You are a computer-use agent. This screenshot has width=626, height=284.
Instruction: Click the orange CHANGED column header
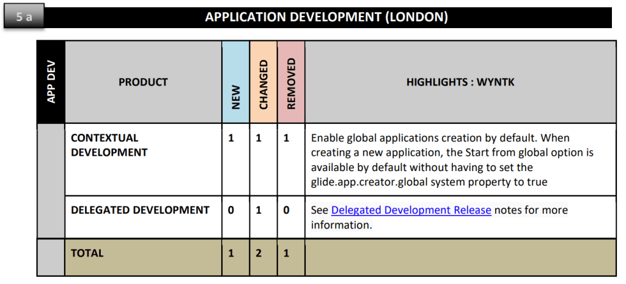pyautogui.click(x=263, y=82)
